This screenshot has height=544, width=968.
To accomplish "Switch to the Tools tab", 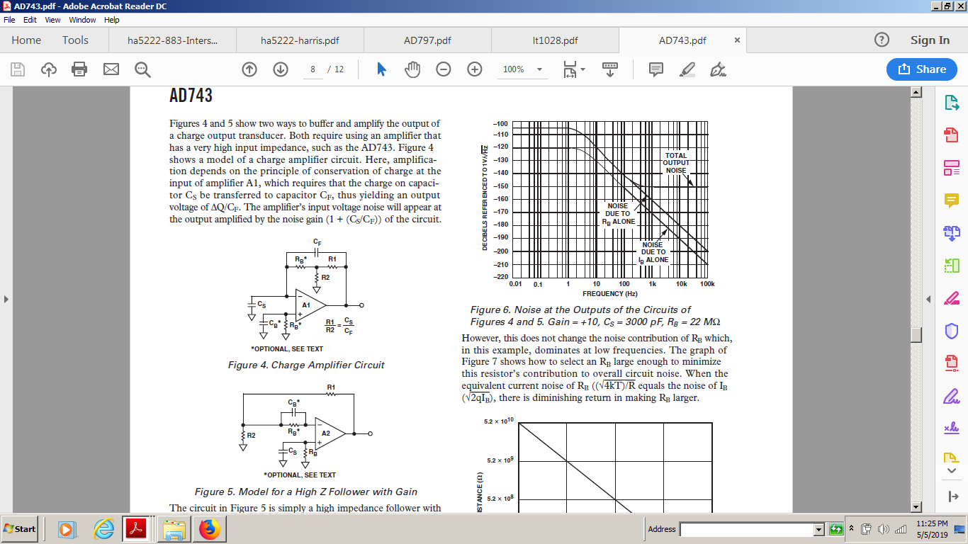I will (75, 40).
